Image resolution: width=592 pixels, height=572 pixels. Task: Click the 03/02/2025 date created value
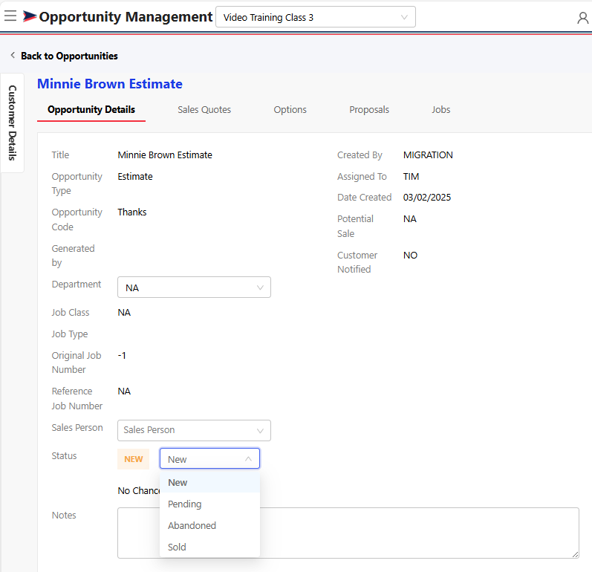pyautogui.click(x=427, y=198)
